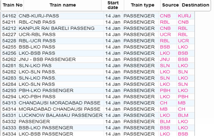Click the CH source link for train 54313
The width and height of the screenshot is (214, 138).
(x=163, y=103)
